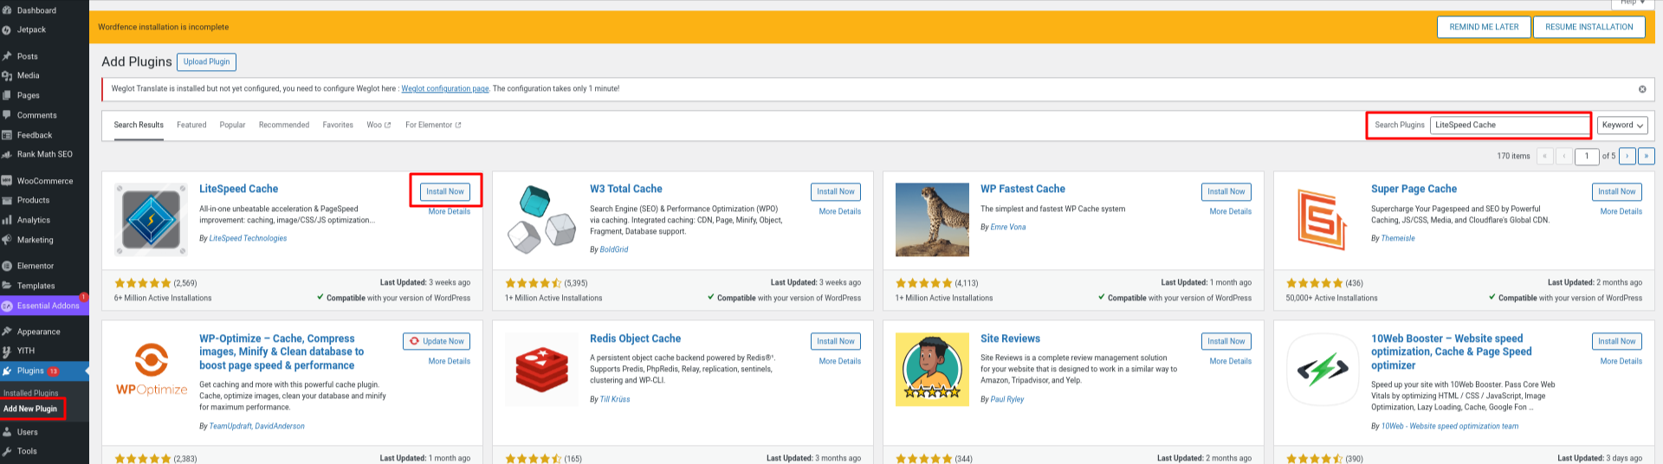Click the W3 Total Cache cubes logo

541,220
